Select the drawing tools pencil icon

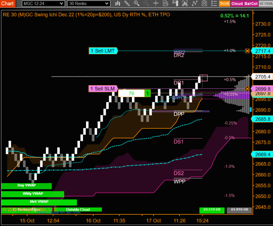(127, 3)
